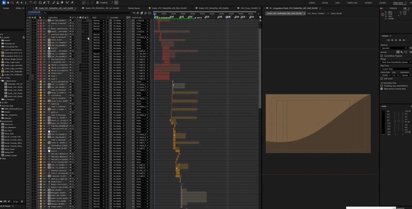Click the timeline vertical scrollbar
412x209 pixels.
click(x=260, y=68)
